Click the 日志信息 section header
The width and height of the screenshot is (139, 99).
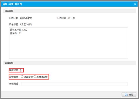tap(69, 11)
